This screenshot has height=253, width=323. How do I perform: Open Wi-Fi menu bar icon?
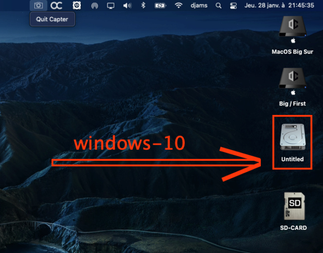point(178,6)
